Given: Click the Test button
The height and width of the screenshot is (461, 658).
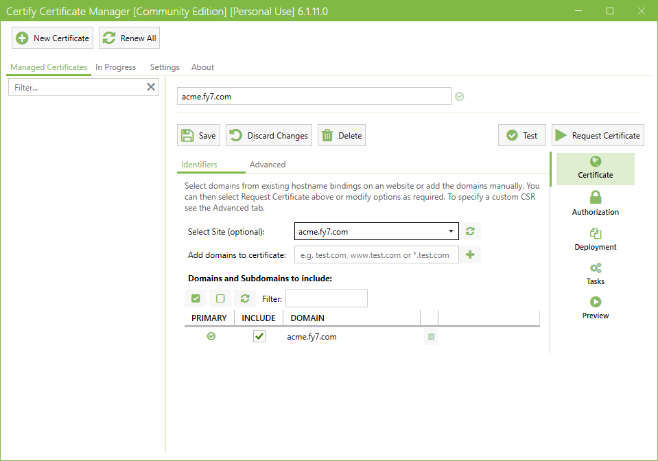Looking at the screenshot, I should 522,136.
